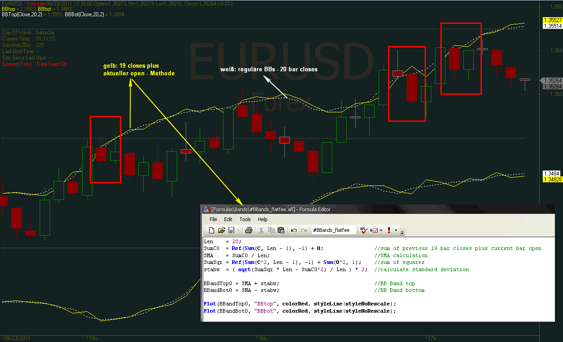The image size is (563, 342).
Task: Click the red exclamation Analysis icon
Action: pyautogui.click(x=389, y=230)
